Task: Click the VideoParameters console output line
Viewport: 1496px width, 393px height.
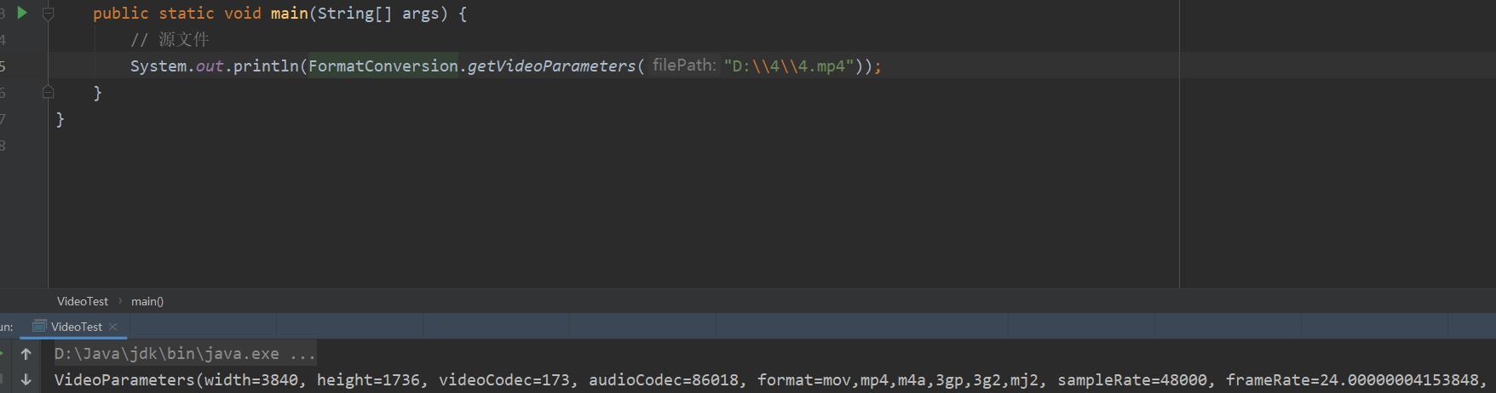Action: [x=771, y=379]
